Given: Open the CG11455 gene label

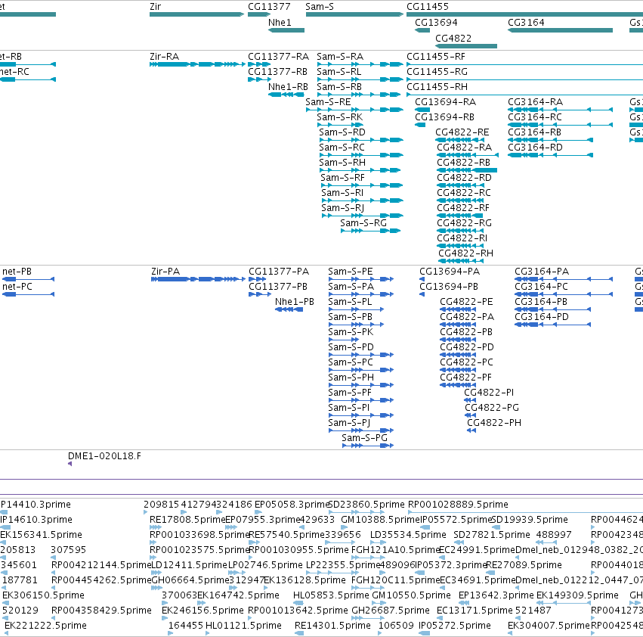Looking at the screenshot, I should point(428,7).
